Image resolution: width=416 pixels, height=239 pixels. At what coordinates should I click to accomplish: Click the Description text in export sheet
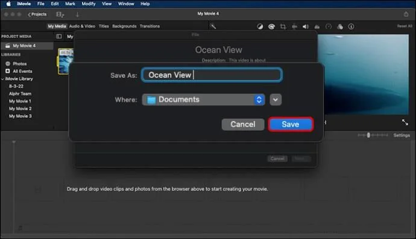[x=234, y=60]
